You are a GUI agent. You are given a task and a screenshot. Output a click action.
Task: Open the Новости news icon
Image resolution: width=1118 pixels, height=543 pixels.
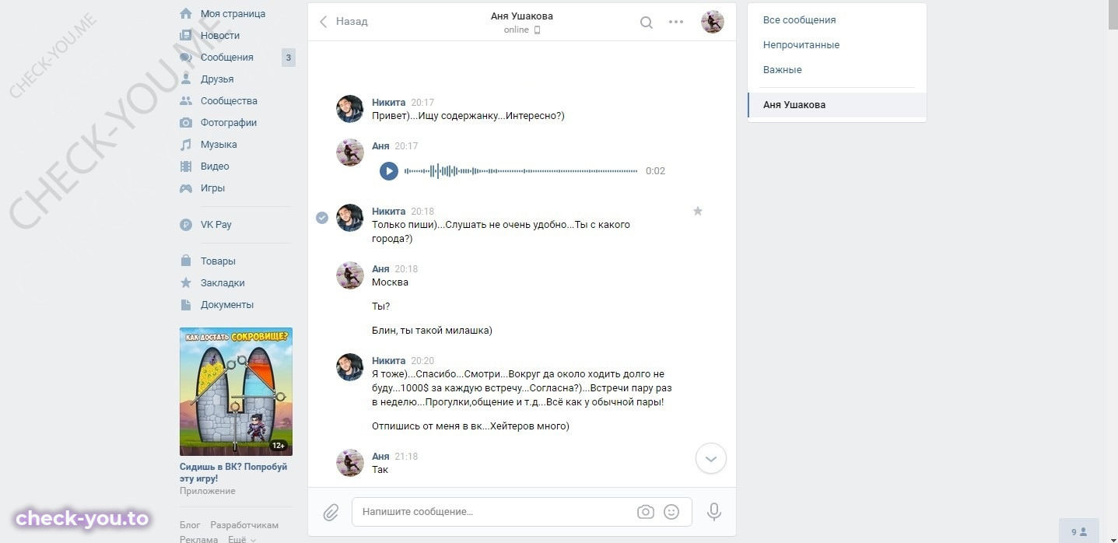tap(186, 35)
